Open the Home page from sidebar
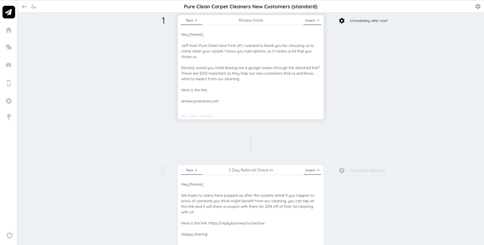This screenshot has width=484, height=245. (9, 30)
